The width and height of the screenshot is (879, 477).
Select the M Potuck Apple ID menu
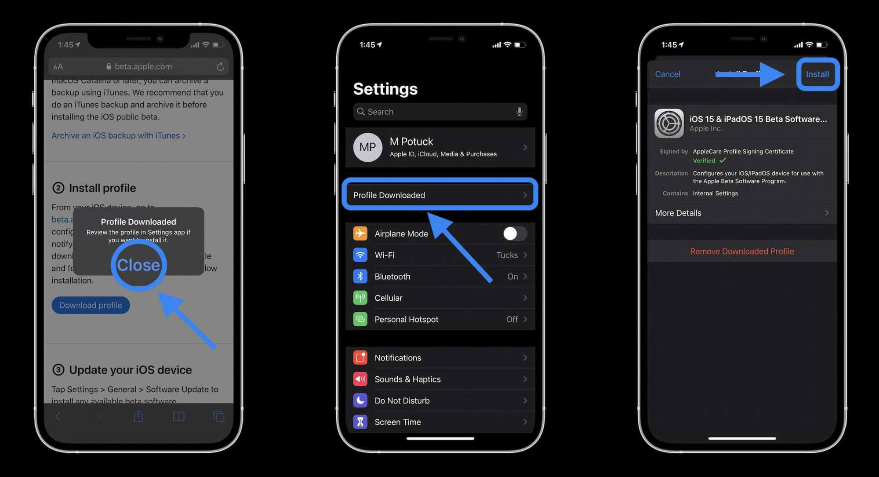pyautogui.click(x=440, y=147)
